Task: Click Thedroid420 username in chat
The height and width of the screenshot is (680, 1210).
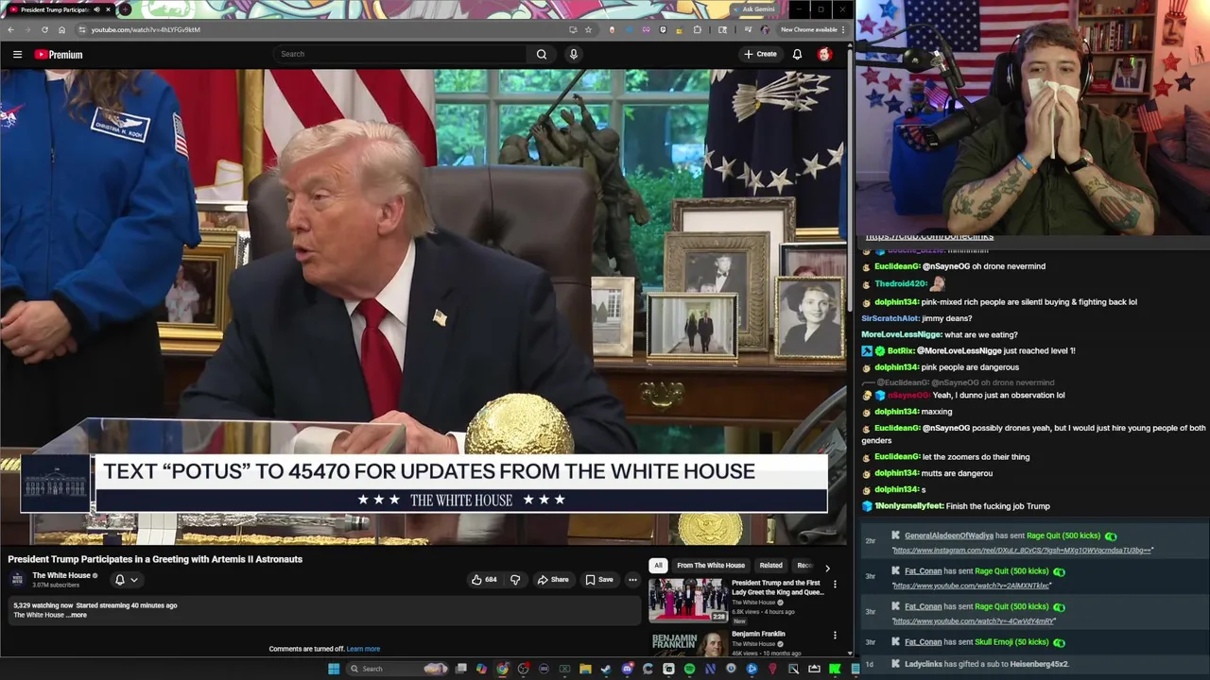Action: [900, 283]
